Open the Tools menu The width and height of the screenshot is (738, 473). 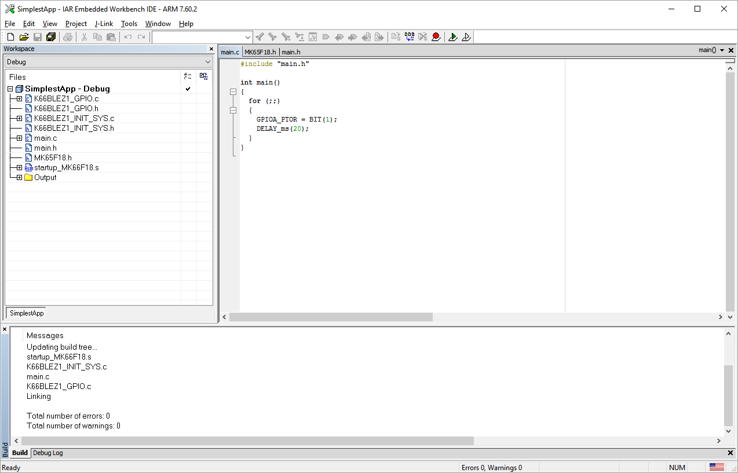coord(129,24)
